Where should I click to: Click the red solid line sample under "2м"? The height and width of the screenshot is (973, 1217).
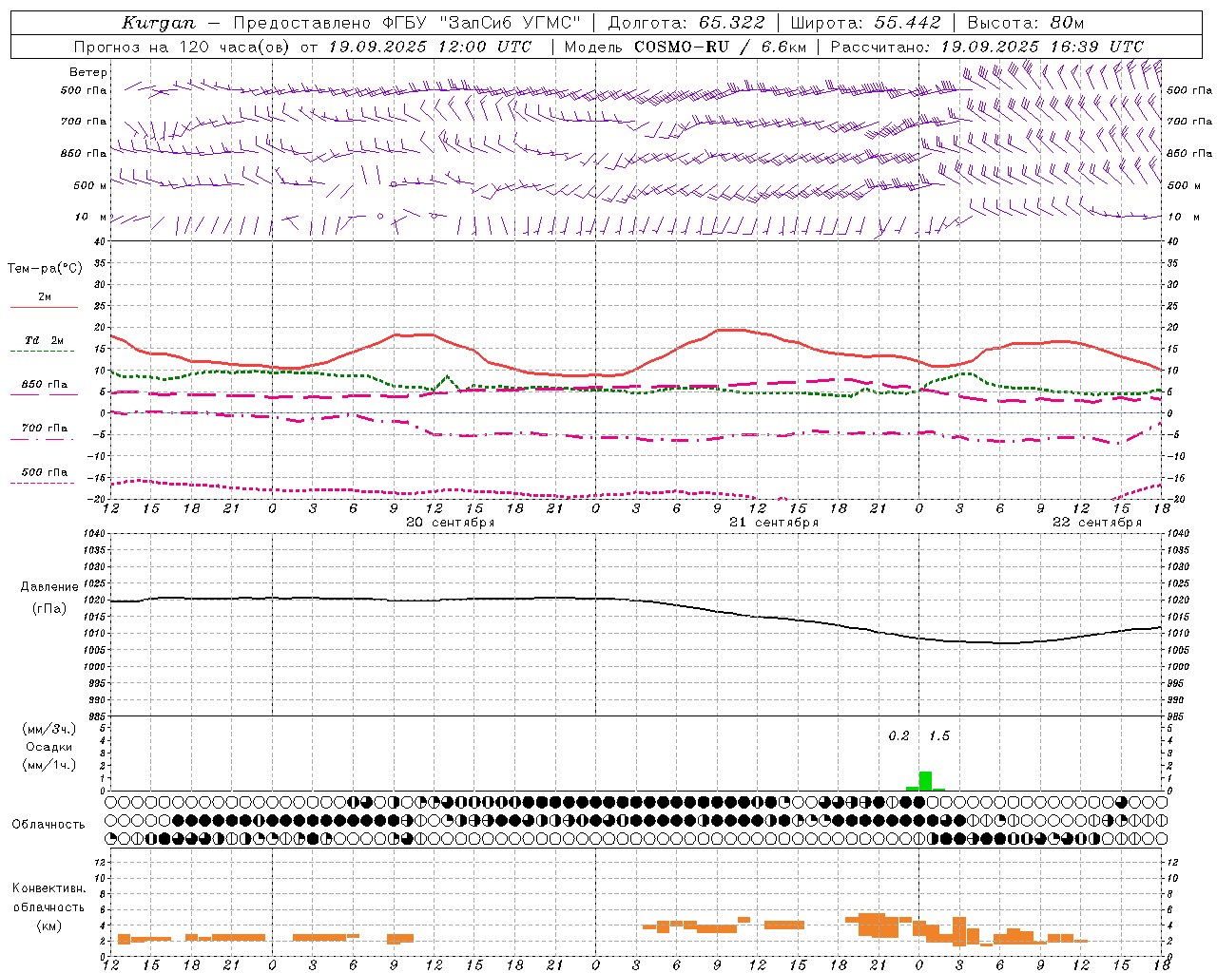pos(44,307)
